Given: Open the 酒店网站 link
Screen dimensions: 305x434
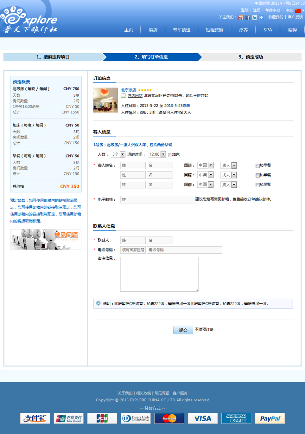Looking at the screenshot, I should point(135,95).
